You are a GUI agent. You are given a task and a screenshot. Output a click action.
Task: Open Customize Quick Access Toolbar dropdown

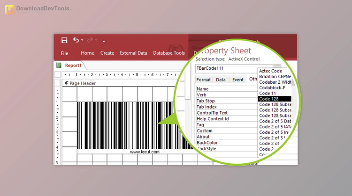point(104,41)
